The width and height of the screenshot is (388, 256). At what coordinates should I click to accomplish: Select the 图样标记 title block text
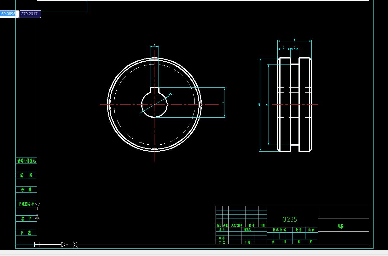(279, 230)
